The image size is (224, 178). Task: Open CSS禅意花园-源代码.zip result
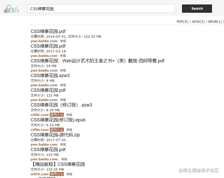click(x=55, y=135)
